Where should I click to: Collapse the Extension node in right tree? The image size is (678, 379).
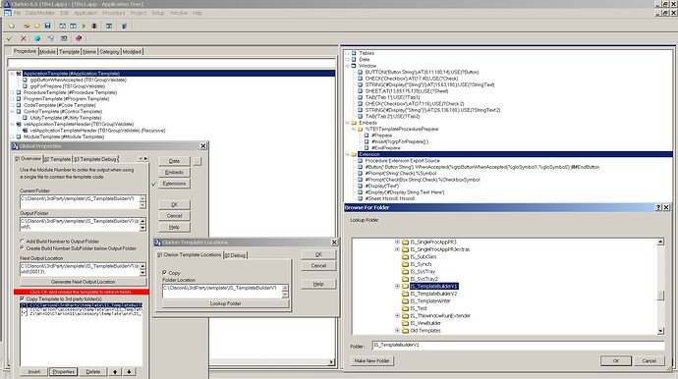tap(347, 154)
